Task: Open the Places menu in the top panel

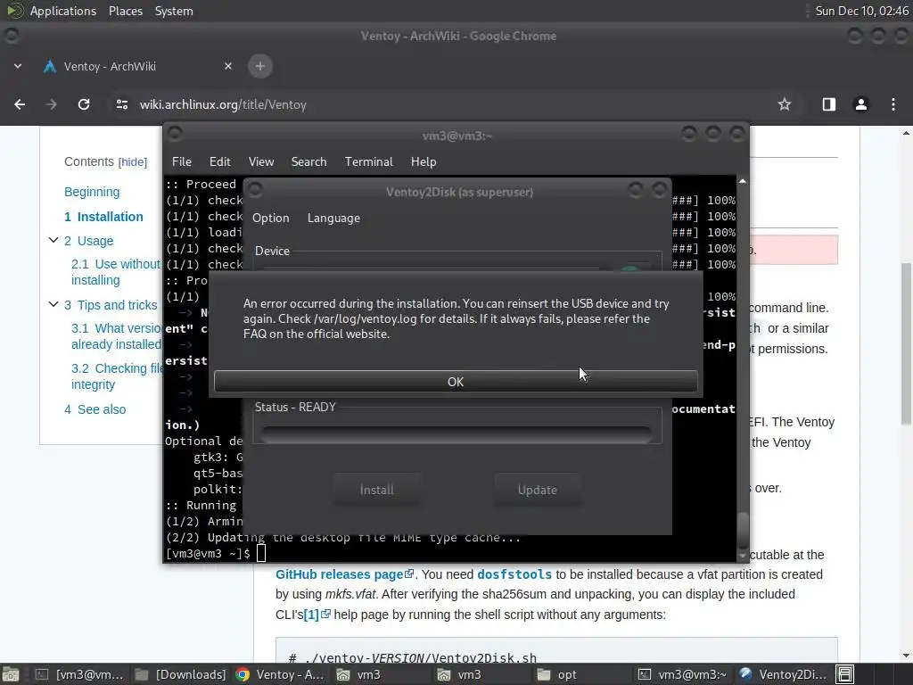Action: tap(125, 11)
